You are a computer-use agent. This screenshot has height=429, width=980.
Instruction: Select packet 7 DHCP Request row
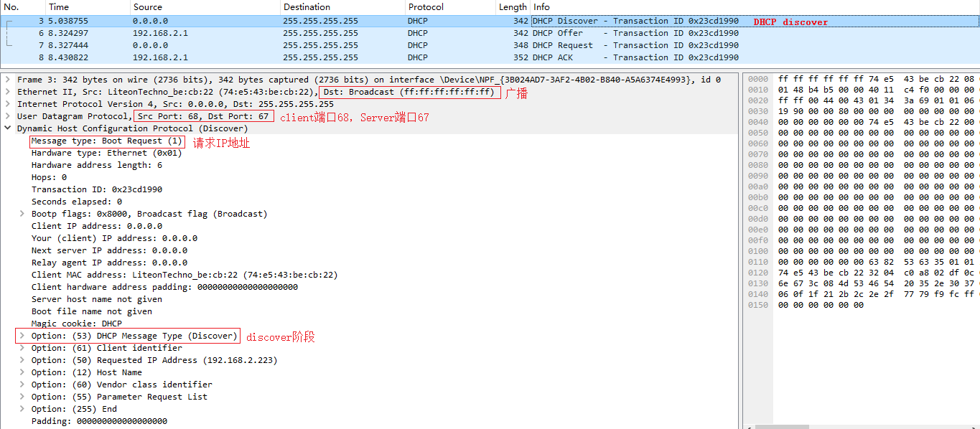490,45
